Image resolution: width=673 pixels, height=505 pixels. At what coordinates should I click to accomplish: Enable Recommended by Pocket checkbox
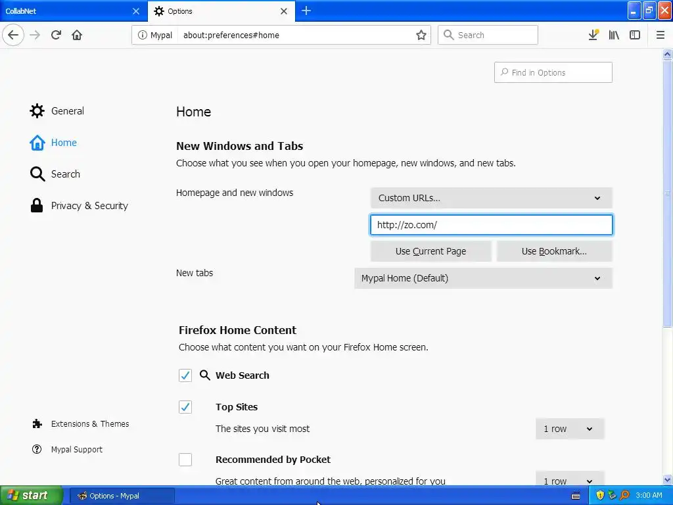pos(185,460)
